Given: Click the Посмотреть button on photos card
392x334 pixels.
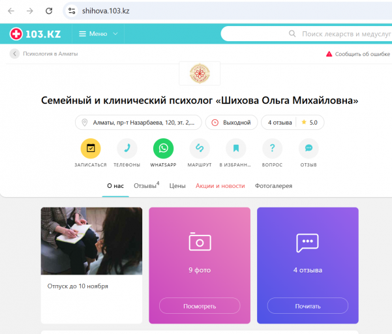Looking at the screenshot, I should pyautogui.click(x=200, y=306).
